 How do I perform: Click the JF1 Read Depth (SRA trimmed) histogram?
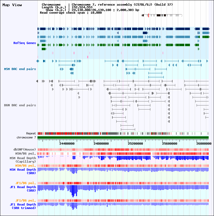[x=123, y=206]
